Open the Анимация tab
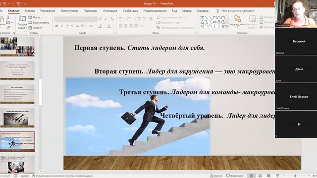Screen dimensions: 317x178 coord(110,11)
